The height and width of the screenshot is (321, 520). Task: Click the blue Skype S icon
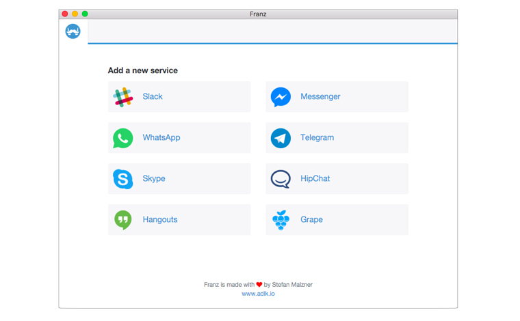click(122, 179)
